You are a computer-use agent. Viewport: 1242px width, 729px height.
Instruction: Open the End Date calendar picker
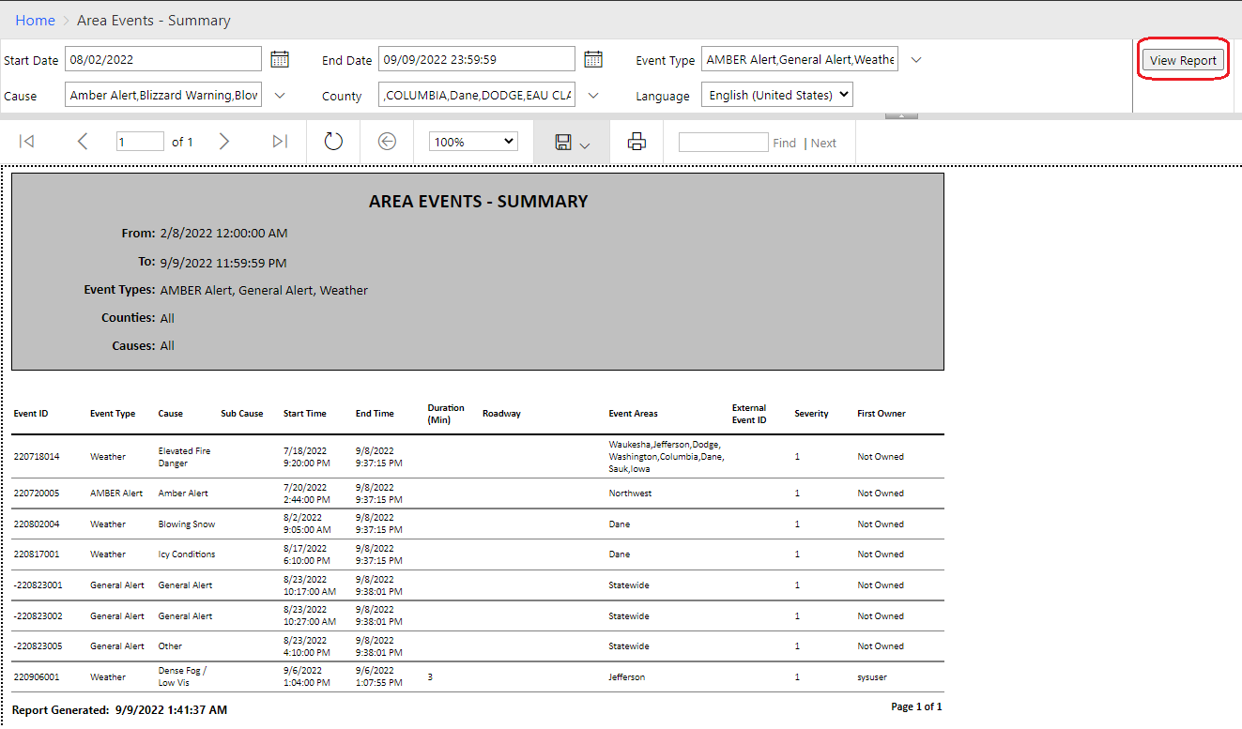pos(593,59)
